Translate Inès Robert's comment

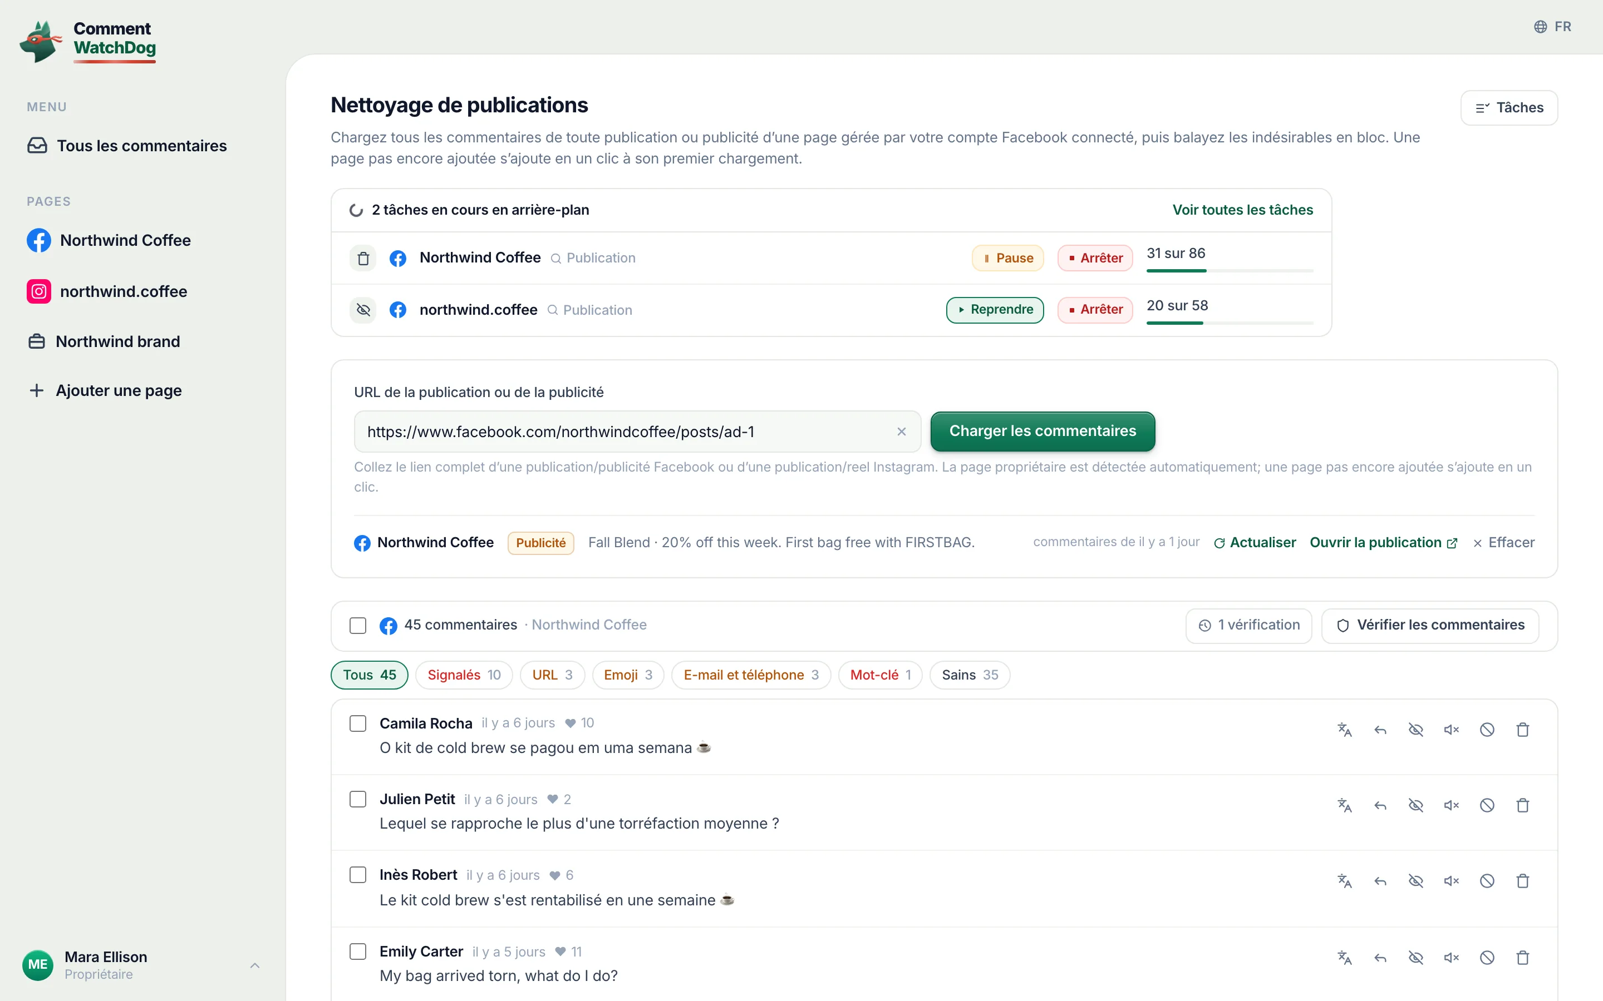tap(1344, 881)
